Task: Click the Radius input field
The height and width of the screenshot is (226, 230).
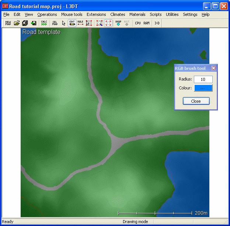Action: (203, 79)
